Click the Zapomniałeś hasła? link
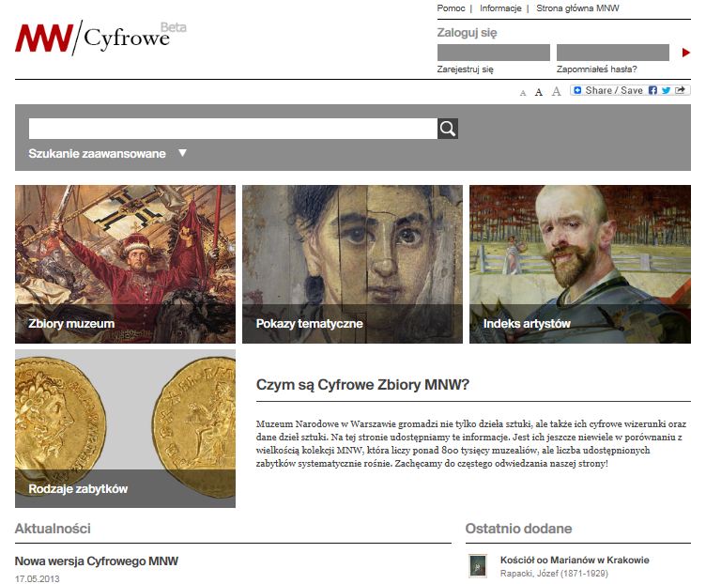The image size is (706, 584). point(596,69)
